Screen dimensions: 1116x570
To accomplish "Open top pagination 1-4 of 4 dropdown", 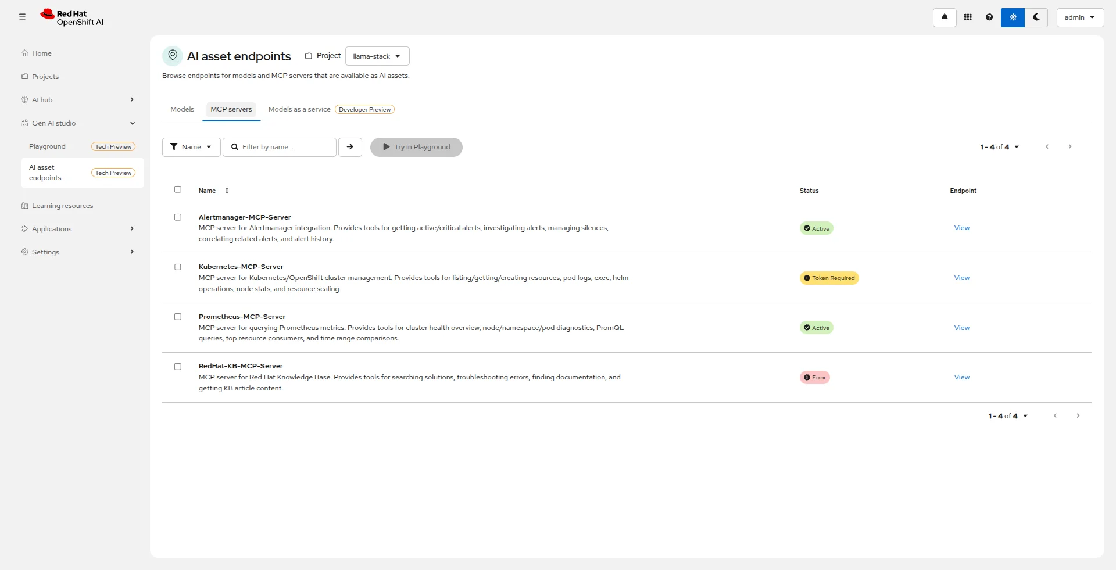I will (x=1000, y=147).
